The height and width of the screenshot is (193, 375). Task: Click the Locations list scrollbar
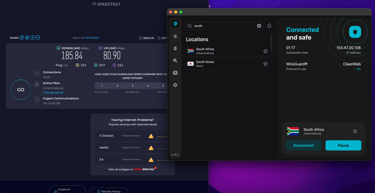(271, 43)
